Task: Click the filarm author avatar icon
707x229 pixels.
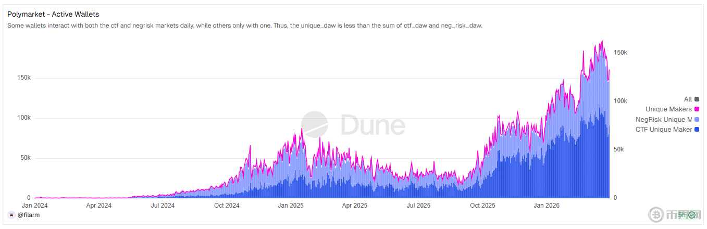Action: tap(11, 215)
